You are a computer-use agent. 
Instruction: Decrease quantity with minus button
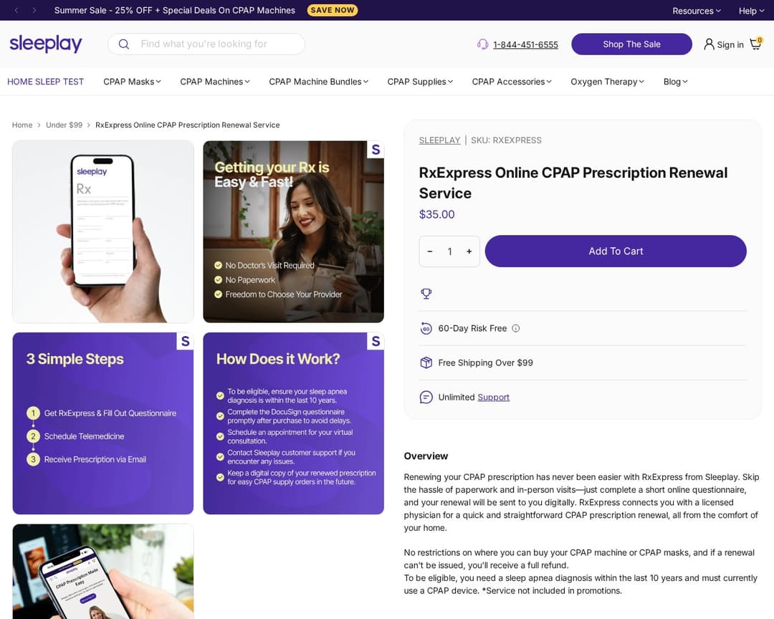click(x=430, y=251)
